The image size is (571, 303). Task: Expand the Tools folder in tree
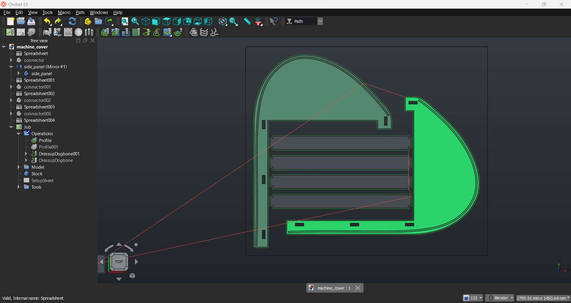pos(18,187)
